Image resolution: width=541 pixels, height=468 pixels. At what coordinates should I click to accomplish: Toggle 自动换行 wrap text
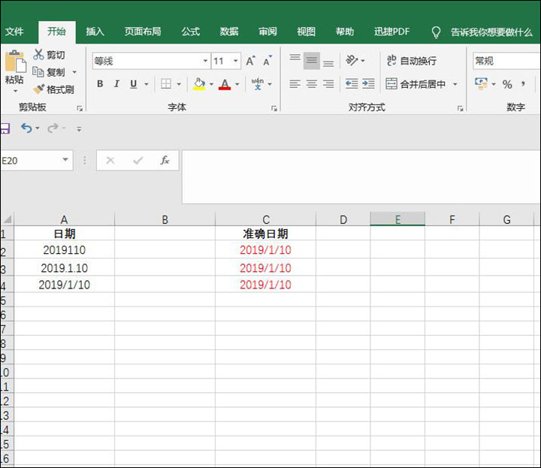click(x=411, y=61)
